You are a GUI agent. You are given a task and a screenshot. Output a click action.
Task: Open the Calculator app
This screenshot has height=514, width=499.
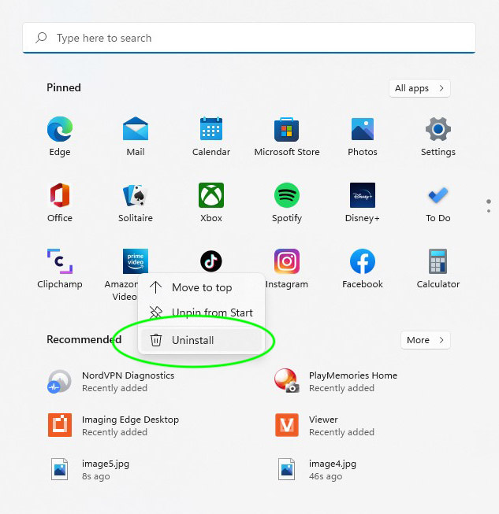click(x=438, y=268)
